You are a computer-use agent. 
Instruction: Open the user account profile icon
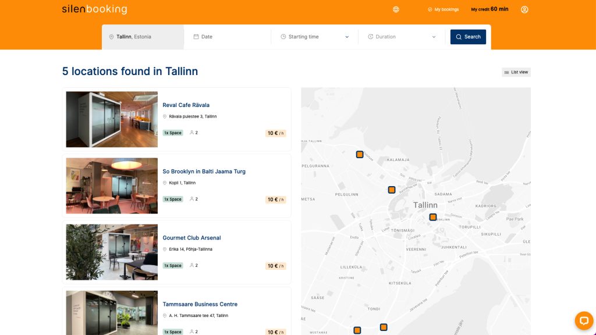click(524, 9)
